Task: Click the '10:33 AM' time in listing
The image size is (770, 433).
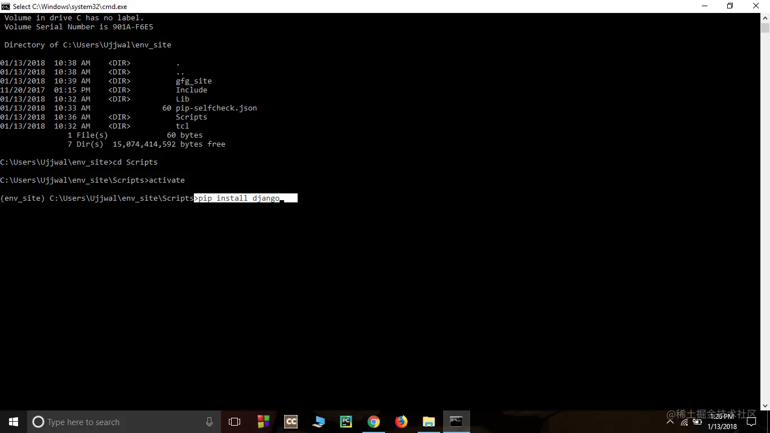Action: tap(72, 108)
